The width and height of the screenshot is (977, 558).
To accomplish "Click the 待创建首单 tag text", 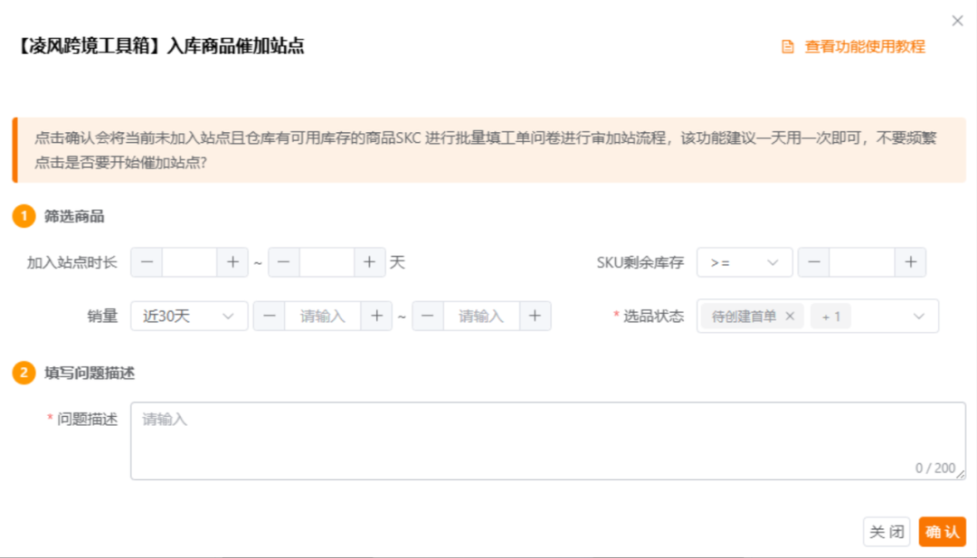I will click(744, 317).
